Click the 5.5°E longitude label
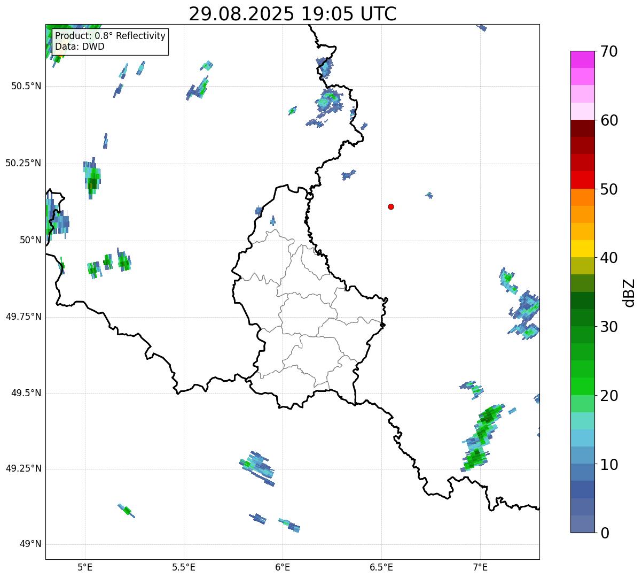 184,567
